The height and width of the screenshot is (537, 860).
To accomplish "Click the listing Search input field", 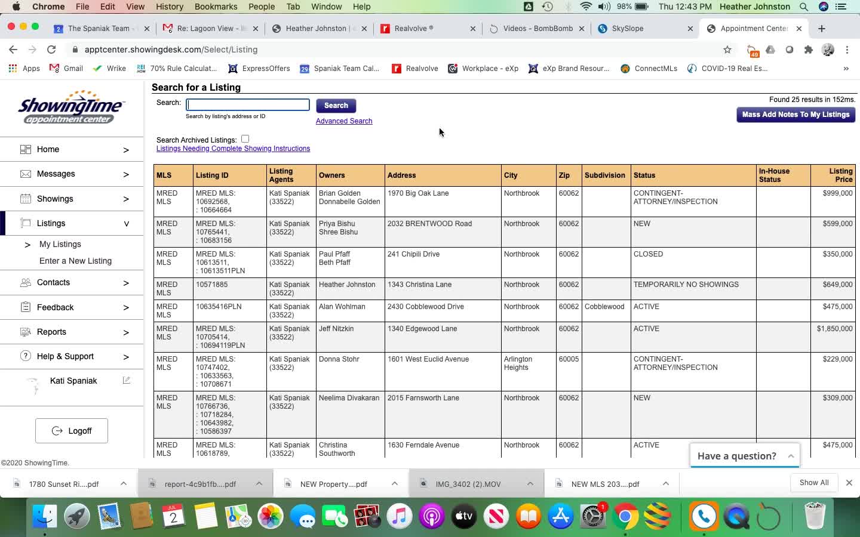I will click(x=248, y=105).
